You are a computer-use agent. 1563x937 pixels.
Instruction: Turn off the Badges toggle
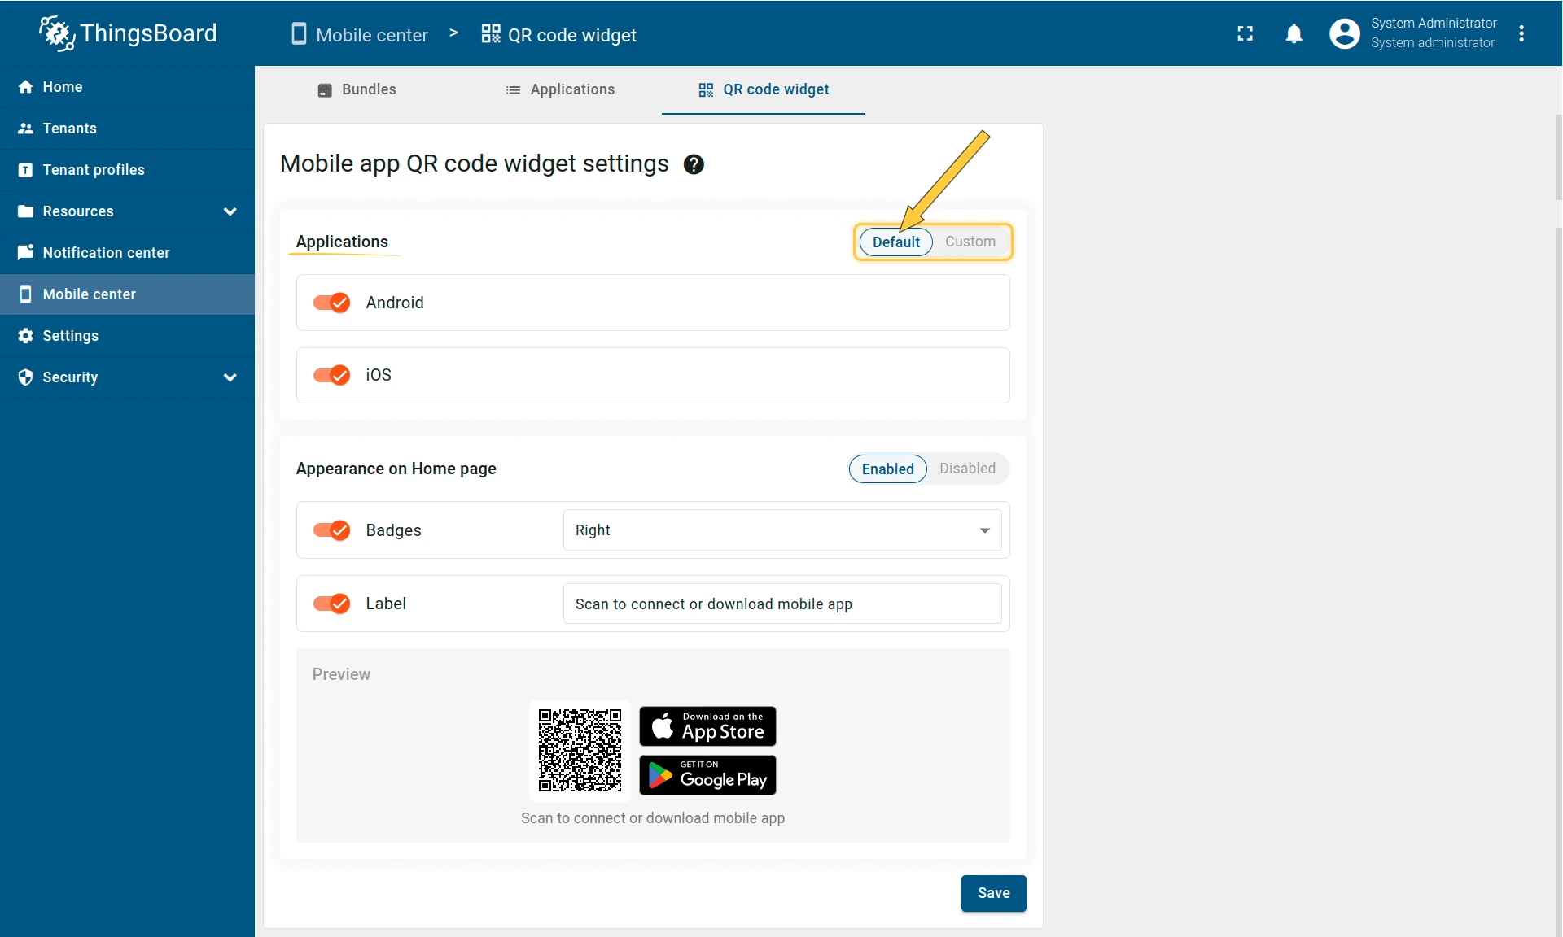tap(331, 530)
